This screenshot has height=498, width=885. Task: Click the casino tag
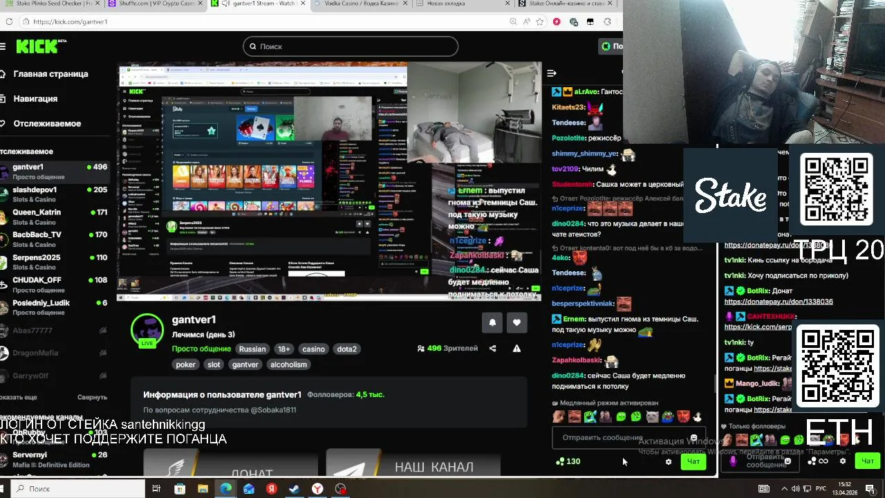[313, 349]
